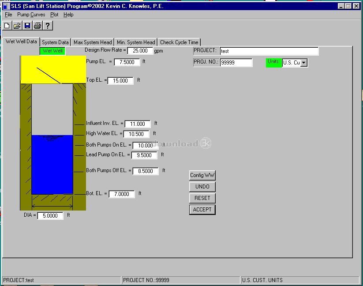Click the Open folder toolbar icon
The width and height of the screenshot is (363, 286).
coord(17,26)
